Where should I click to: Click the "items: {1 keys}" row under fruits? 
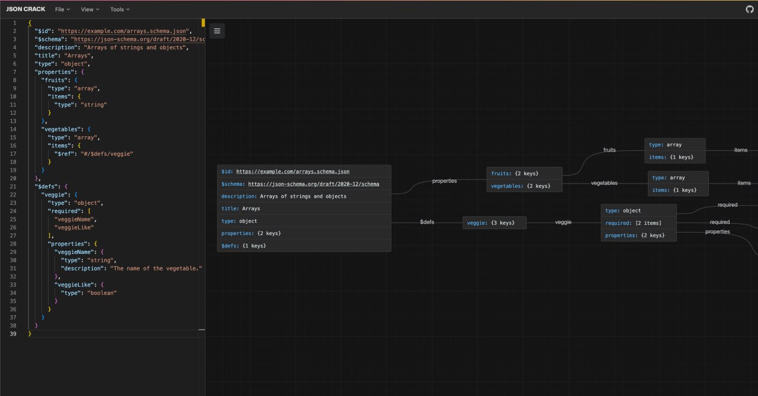coord(675,157)
